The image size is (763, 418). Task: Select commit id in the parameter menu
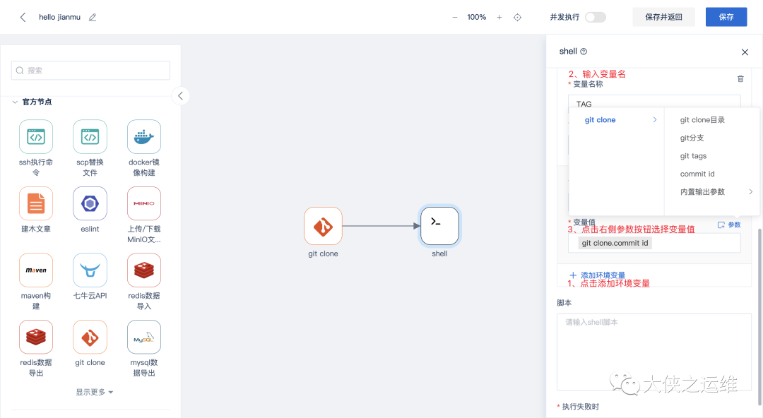click(x=697, y=174)
